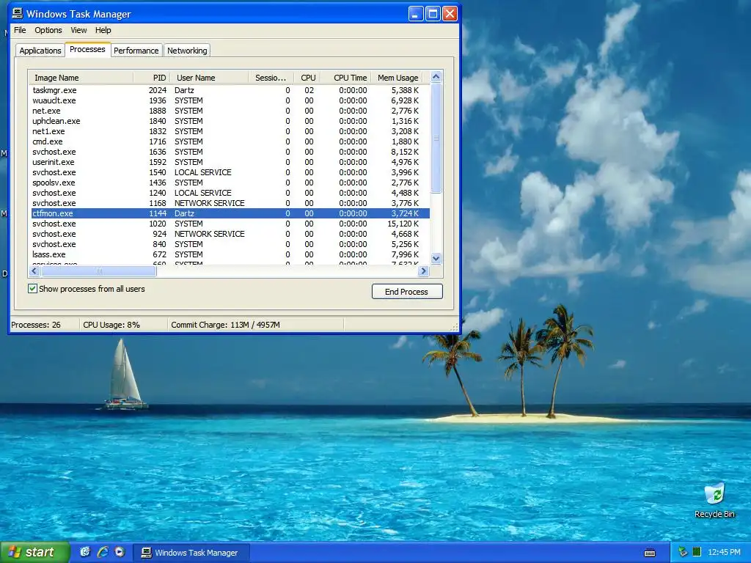Toggle Show processes from all users checkbox
Image resolution: width=751 pixels, height=563 pixels.
tap(32, 289)
